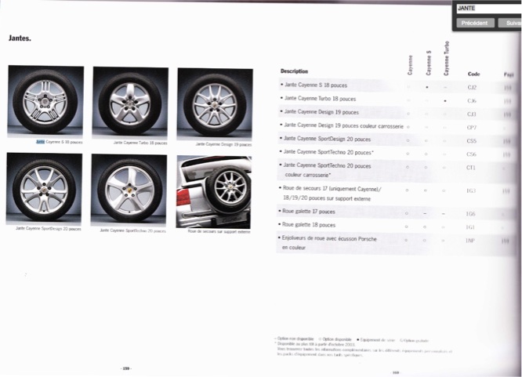522x377 pixels.
Task: Click the partially visible Suivant search button
Action: tap(510, 23)
